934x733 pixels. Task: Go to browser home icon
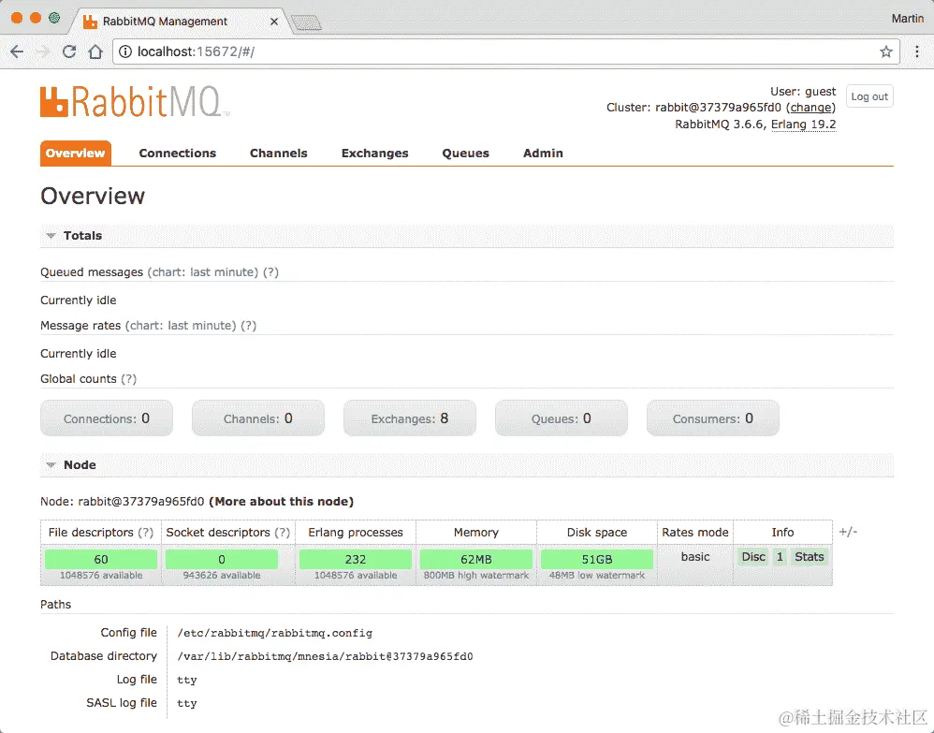coord(95,51)
